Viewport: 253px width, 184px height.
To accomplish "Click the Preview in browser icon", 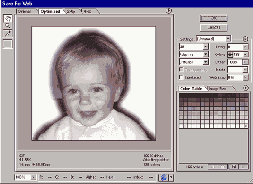I will [164, 177].
